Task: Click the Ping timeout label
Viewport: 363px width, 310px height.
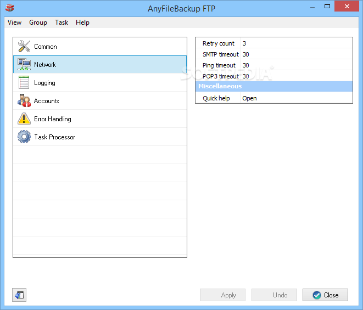Action: (x=219, y=65)
